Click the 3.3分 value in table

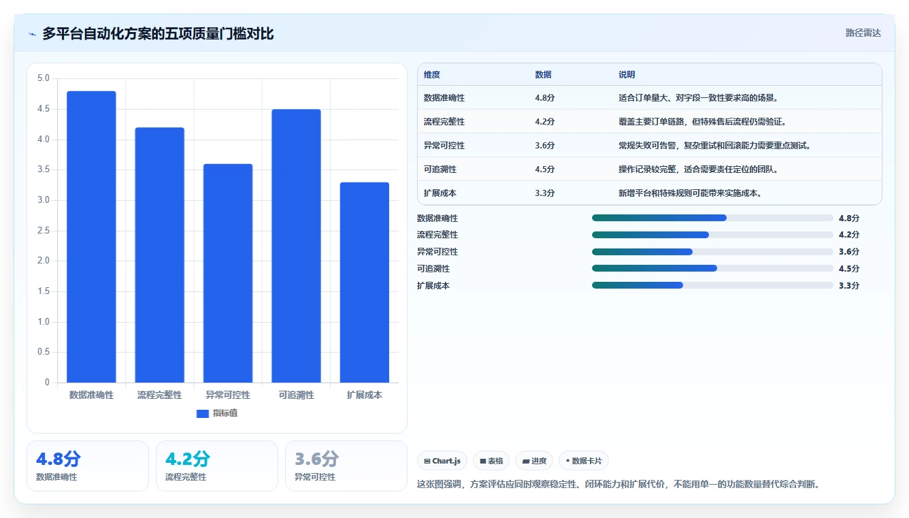(x=545, y=193)
